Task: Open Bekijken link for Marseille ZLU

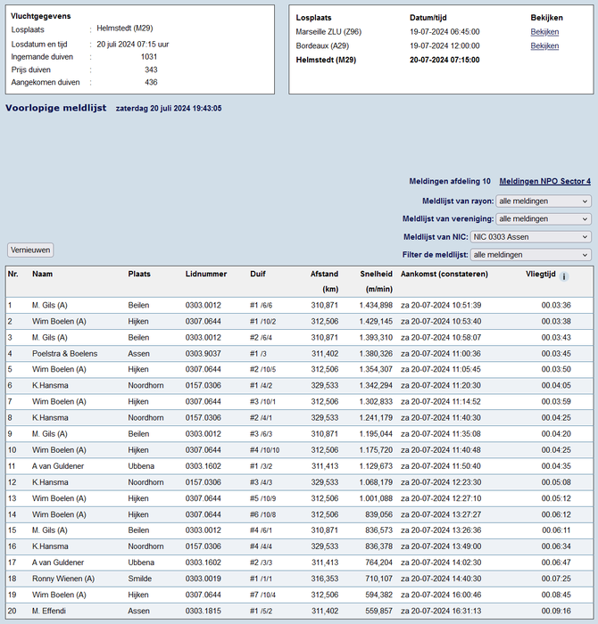Action: (544, 32)
